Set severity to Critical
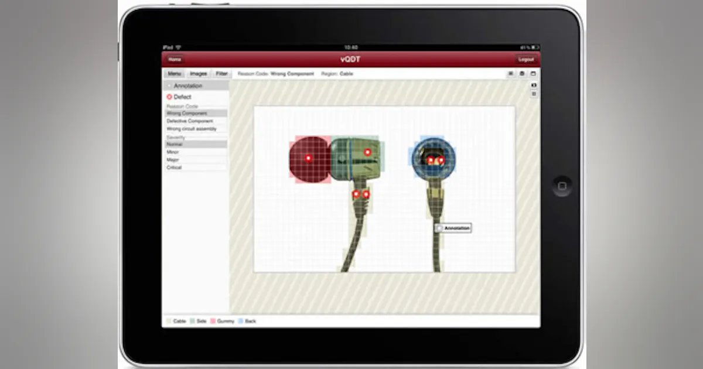Screen dimensions: 703x369 (196, 168)
